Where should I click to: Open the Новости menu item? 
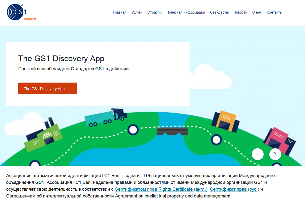pos(240,12)
